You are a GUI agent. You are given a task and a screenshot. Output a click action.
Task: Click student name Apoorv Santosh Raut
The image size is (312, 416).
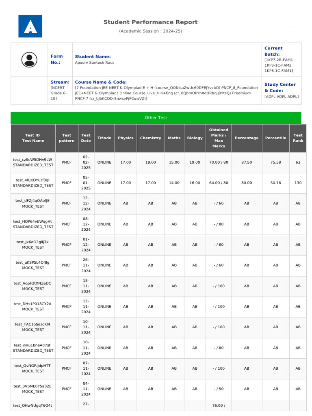94,63
